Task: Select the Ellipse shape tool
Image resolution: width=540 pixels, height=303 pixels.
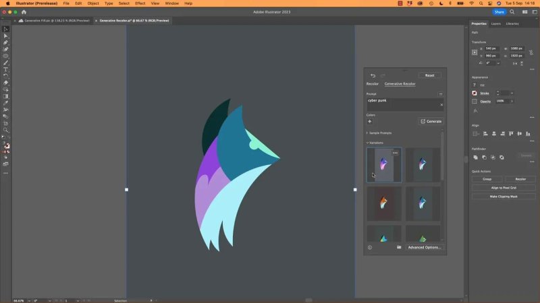Action: pyautogui.click(x=5, y=56)
